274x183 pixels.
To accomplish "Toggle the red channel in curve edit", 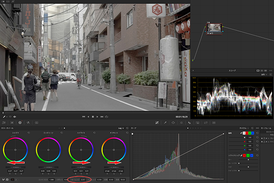I will [247, 133].
